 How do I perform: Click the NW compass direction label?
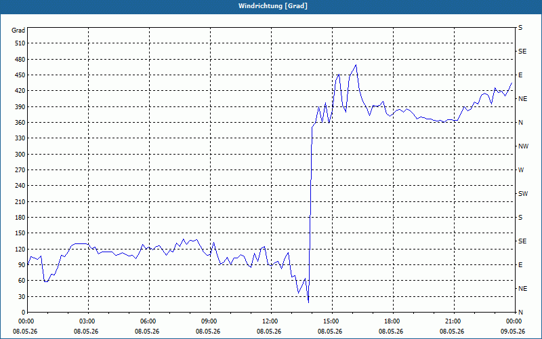pyautogui.click(x=523, y=146)
